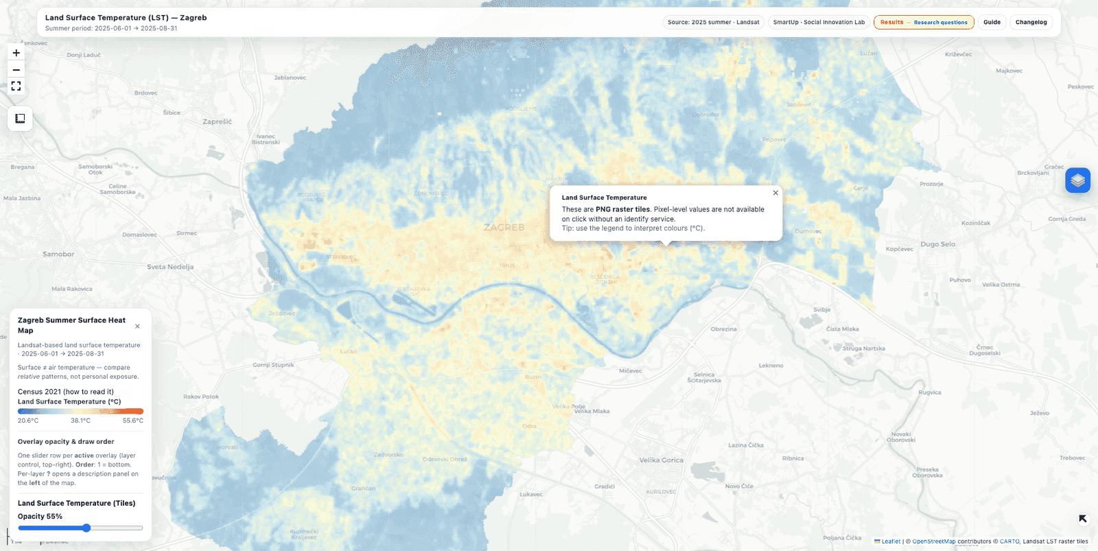Click the 38.1°C legend midpoint value
This screenshot has height=551, width=1098.
pyautogui.click(x=80, y=421)
